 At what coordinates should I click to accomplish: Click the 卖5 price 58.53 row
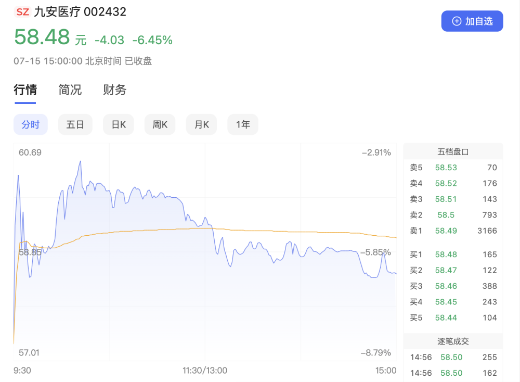point(453,168)
